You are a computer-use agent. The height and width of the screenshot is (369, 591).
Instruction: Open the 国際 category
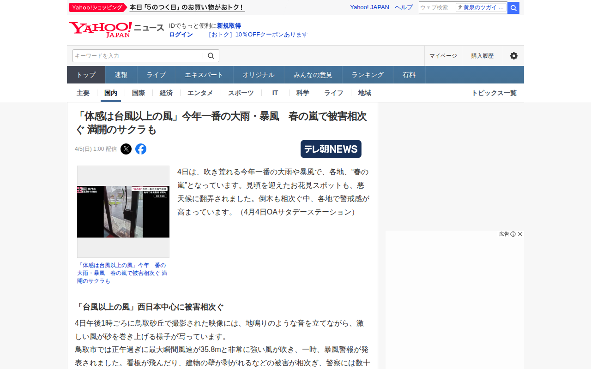click(139, 93)
